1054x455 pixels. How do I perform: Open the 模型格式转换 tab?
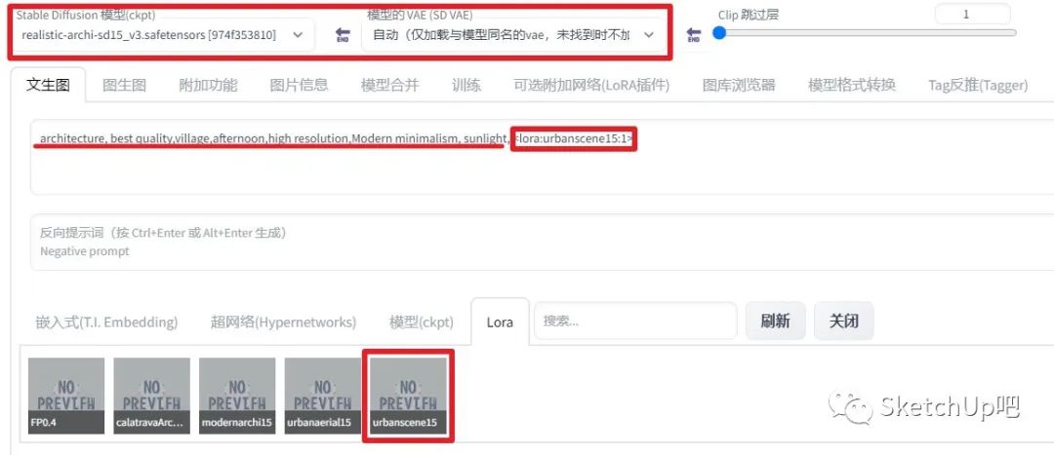pyautogui.click(x=852, y=85)
